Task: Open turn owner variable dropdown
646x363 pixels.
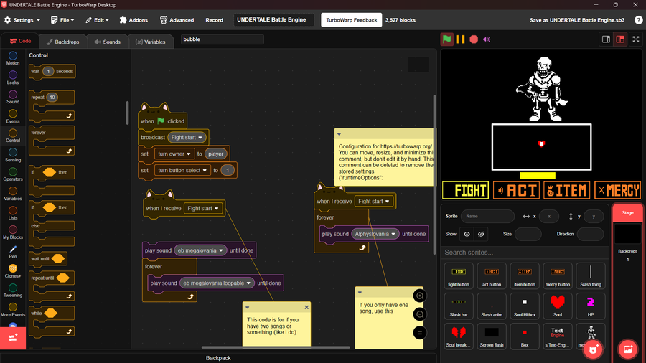Action: (174, 154)
